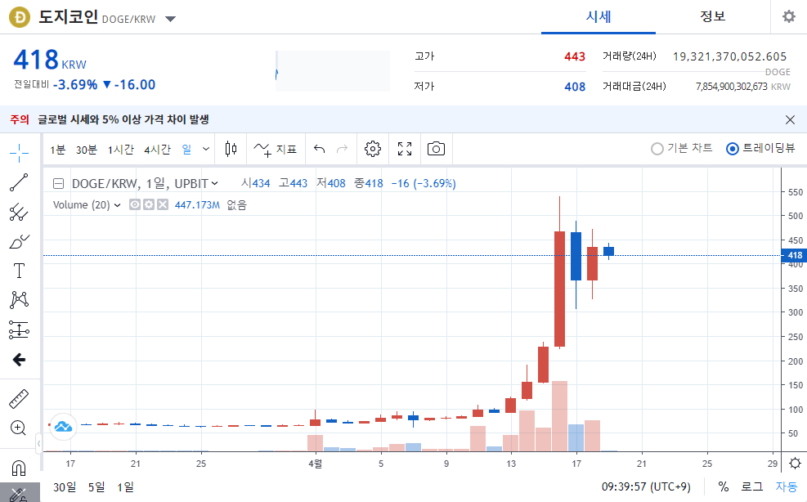This screenshot has height=502, width=807.
Task: Select the 일 daily interval
Action: [x=186, y=150]
